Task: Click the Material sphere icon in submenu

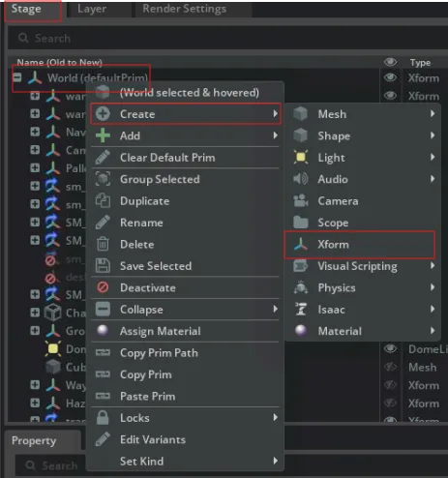Action: click(x=301, y=331)
